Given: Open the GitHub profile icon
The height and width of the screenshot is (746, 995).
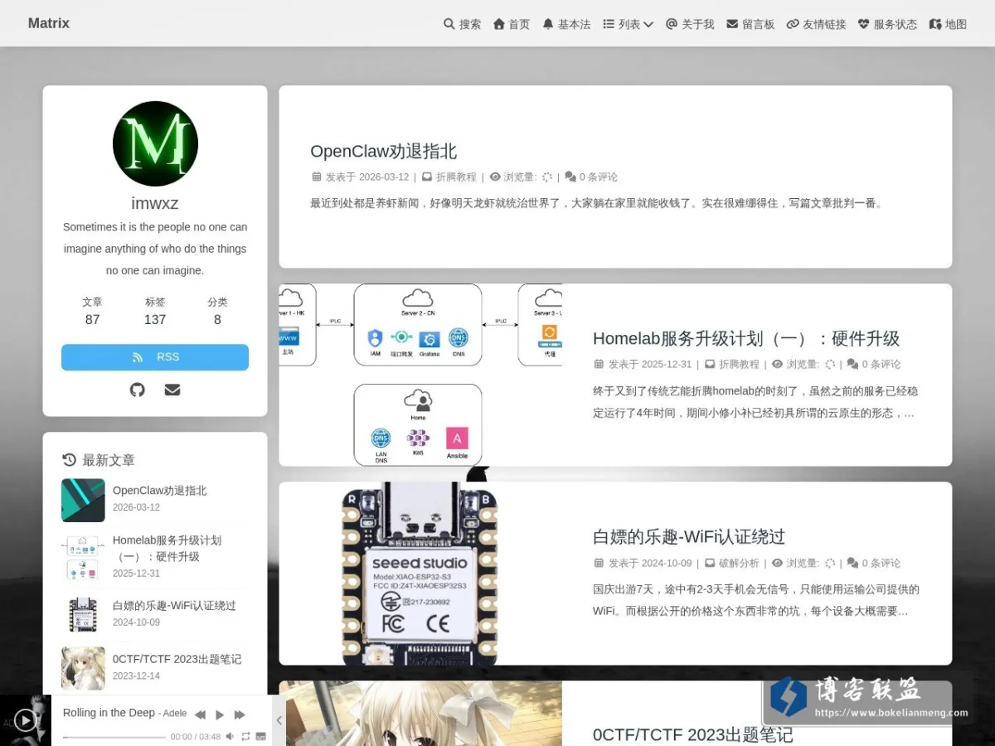Looking at the screenshot, I should [138, 390].
